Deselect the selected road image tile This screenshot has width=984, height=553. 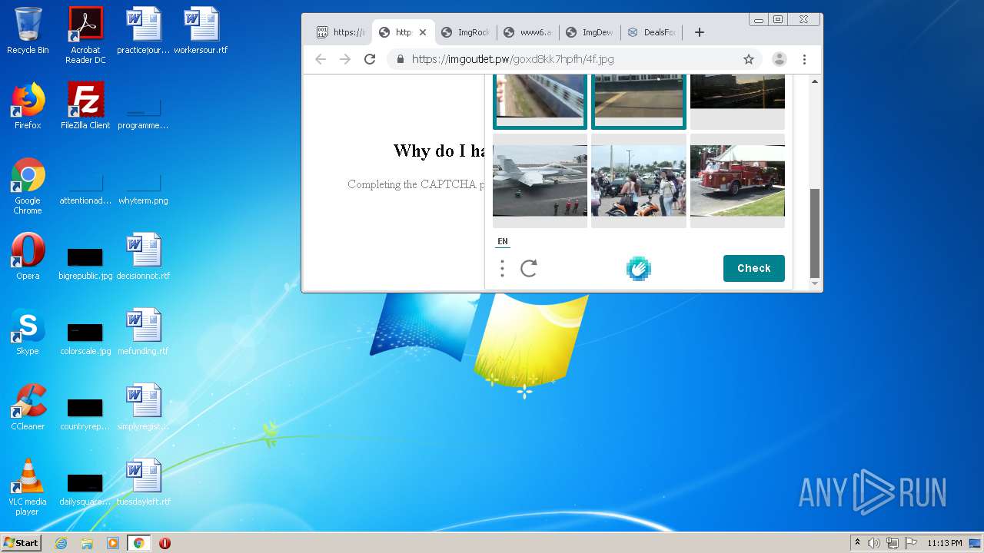tap(639, 101)
